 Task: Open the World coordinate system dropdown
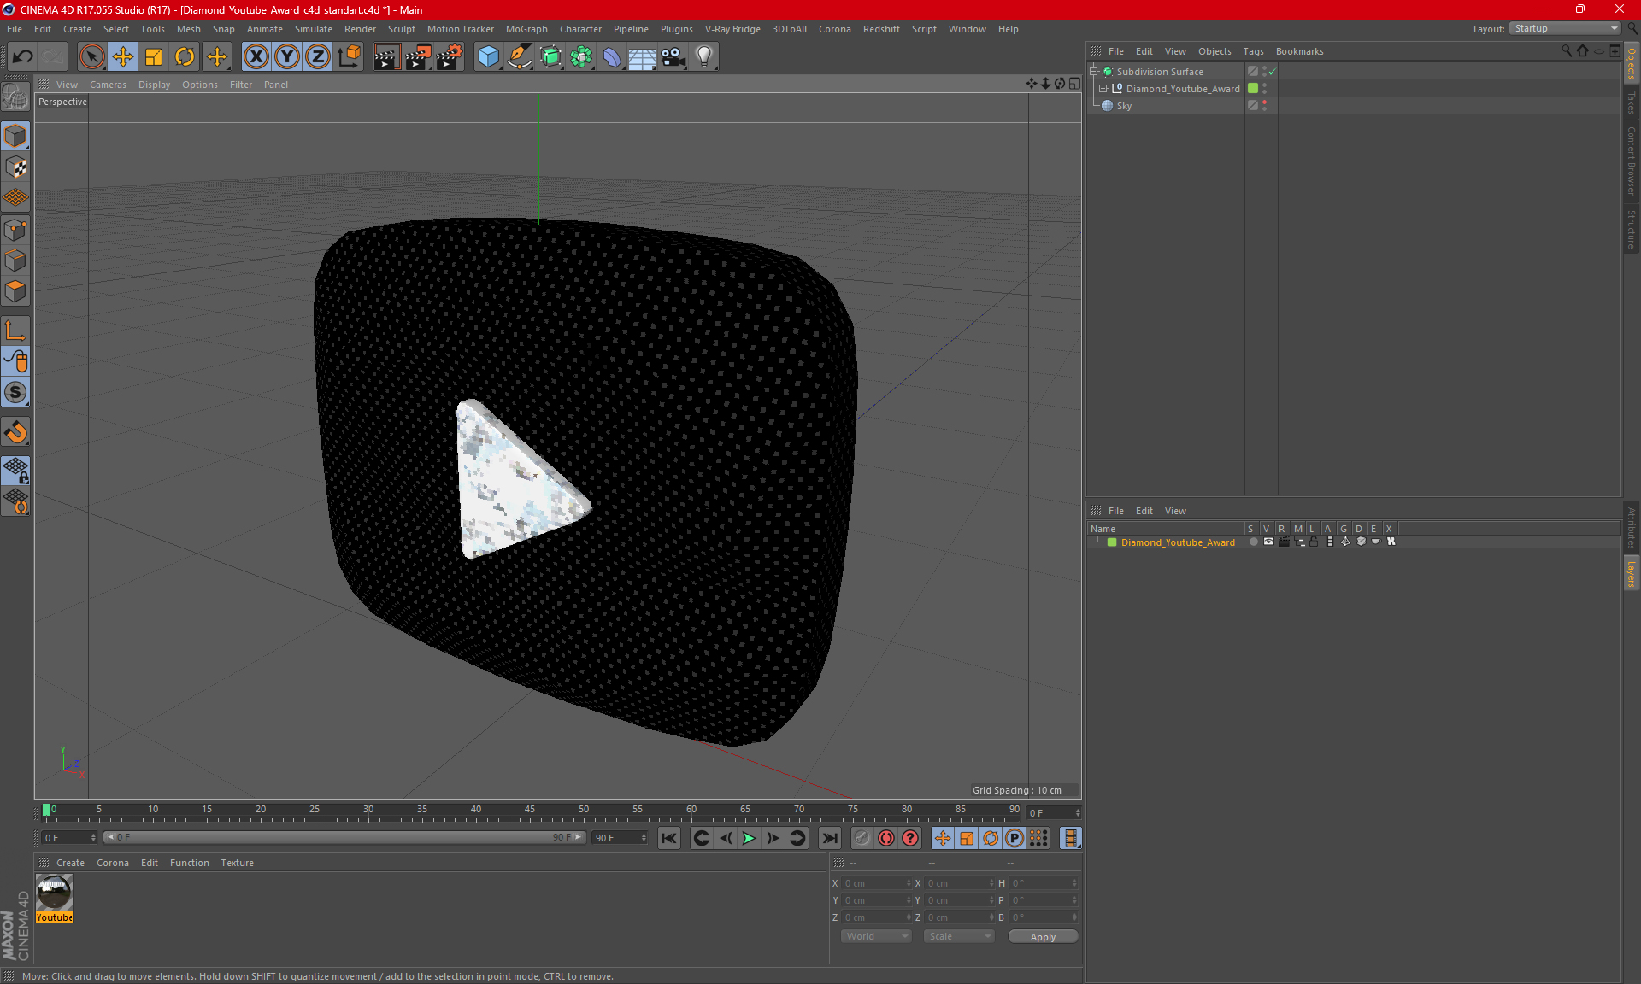point(876,936)
